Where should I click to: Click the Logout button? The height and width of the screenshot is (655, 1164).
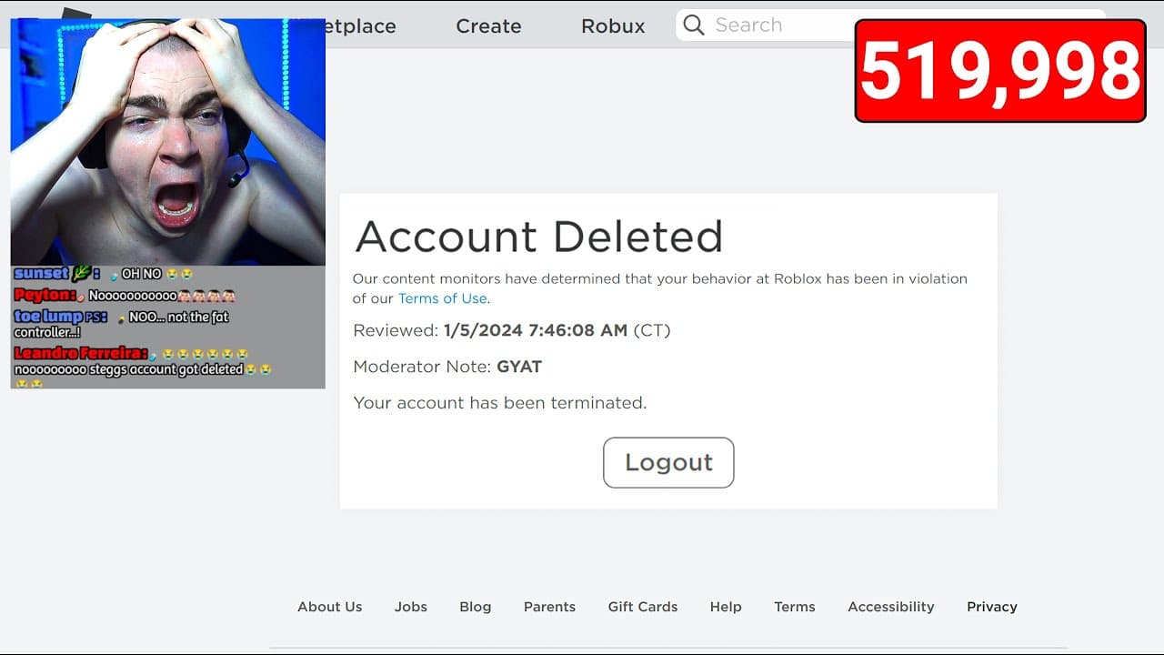tap(668, 462)
